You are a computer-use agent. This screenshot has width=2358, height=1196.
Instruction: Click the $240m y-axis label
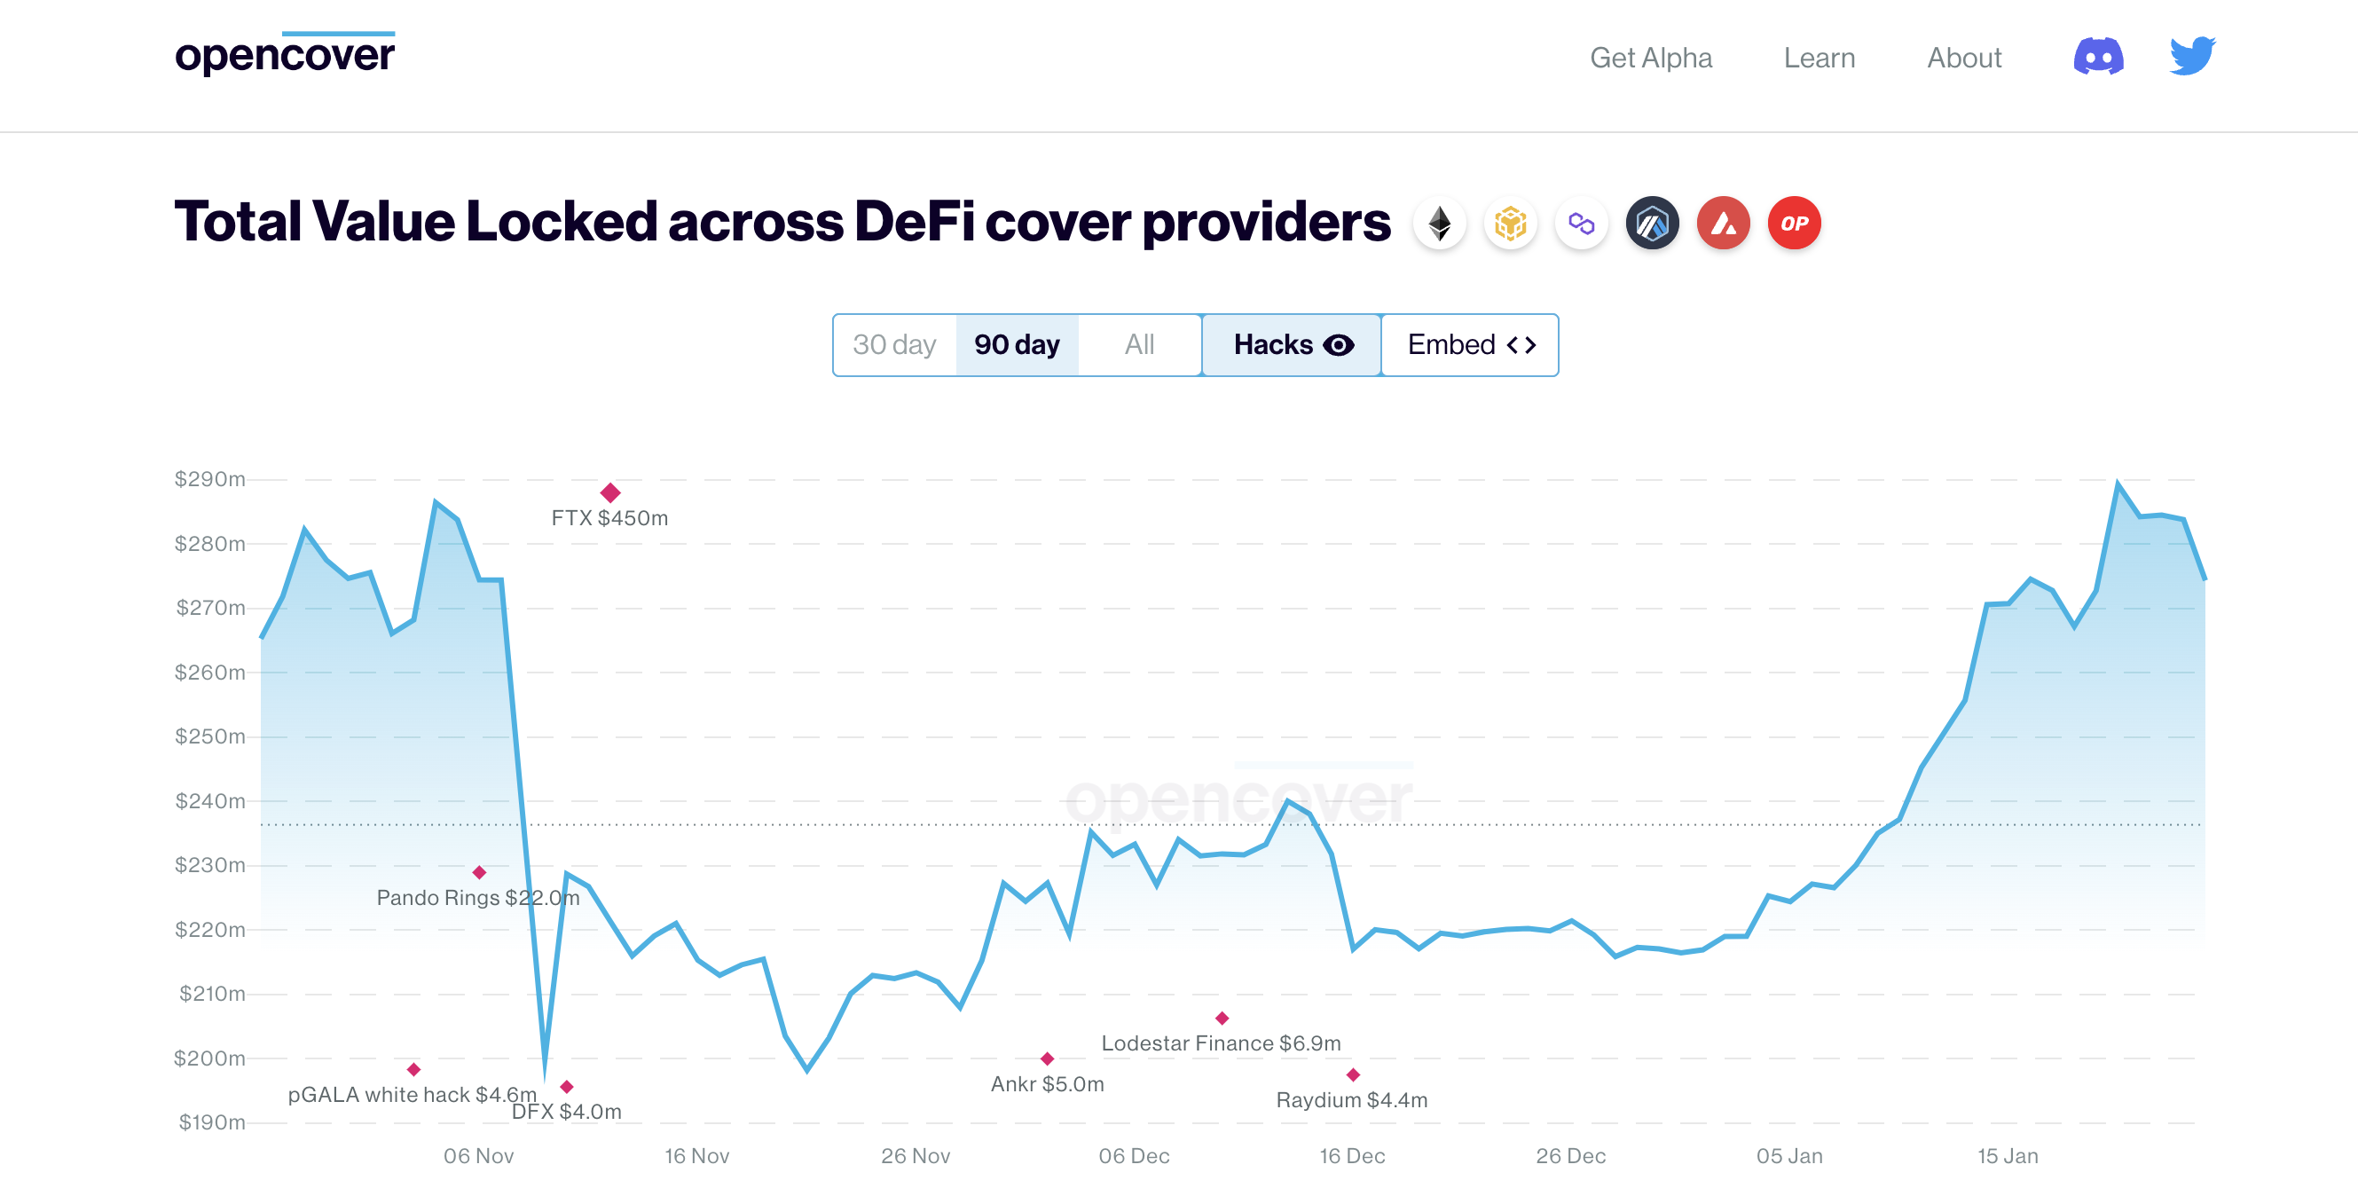209,801
